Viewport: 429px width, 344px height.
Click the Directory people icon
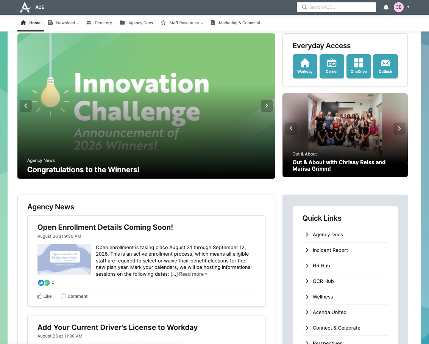tap(89, 22)
